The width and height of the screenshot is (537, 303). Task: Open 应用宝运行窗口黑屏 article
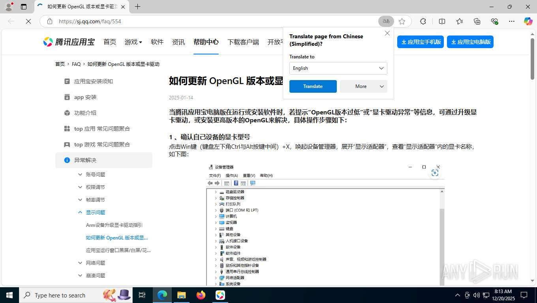pyautogui.click(x=118, y=250)
